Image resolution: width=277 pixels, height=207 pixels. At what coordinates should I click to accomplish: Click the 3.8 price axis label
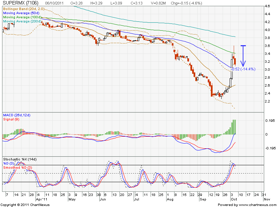[x=267, y=38]
